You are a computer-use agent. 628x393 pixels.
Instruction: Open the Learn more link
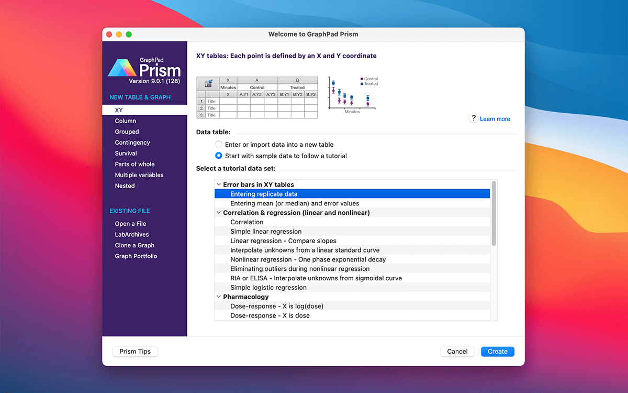[495, 119]
